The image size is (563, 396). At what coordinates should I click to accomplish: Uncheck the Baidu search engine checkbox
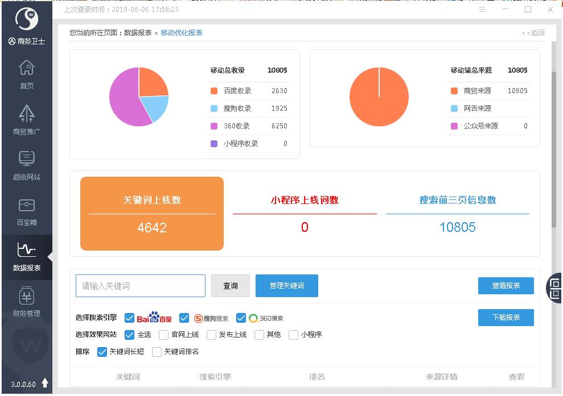(129, 318)
